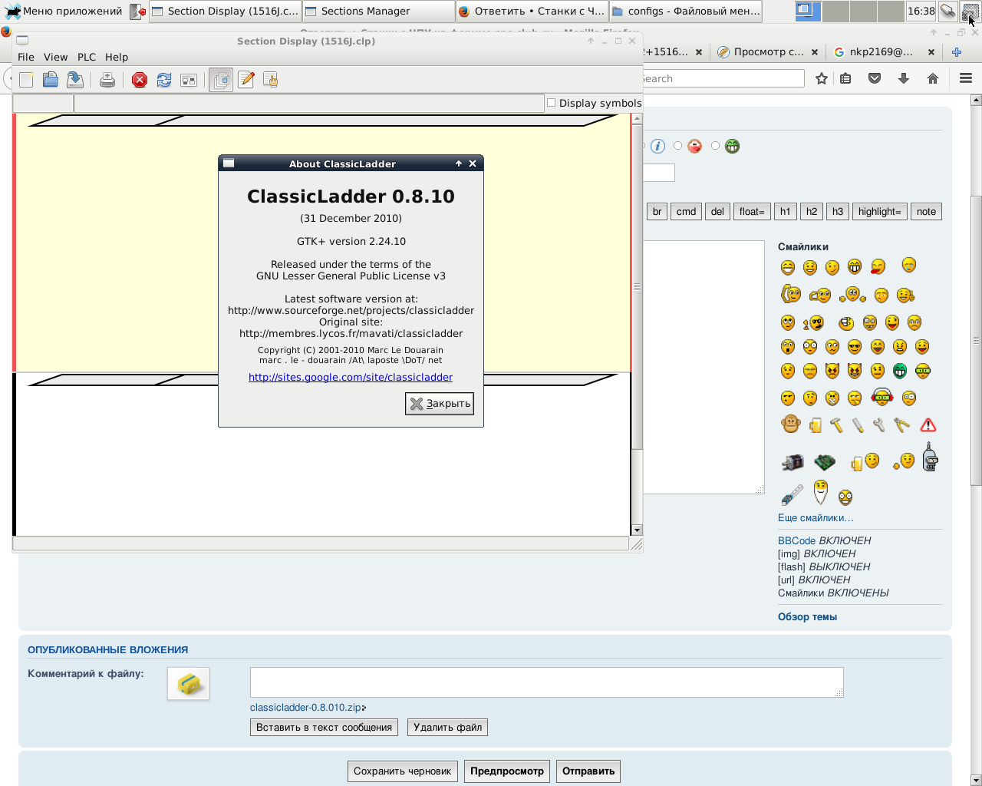Insert the note BBCode tag
Screen dimensions: 982x786
tap(926, 212)
